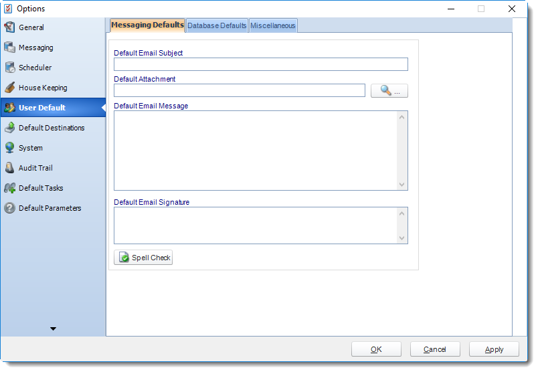The image size is (538, 372).
Task: Minimize the Options window
Action: coord(451,9)
